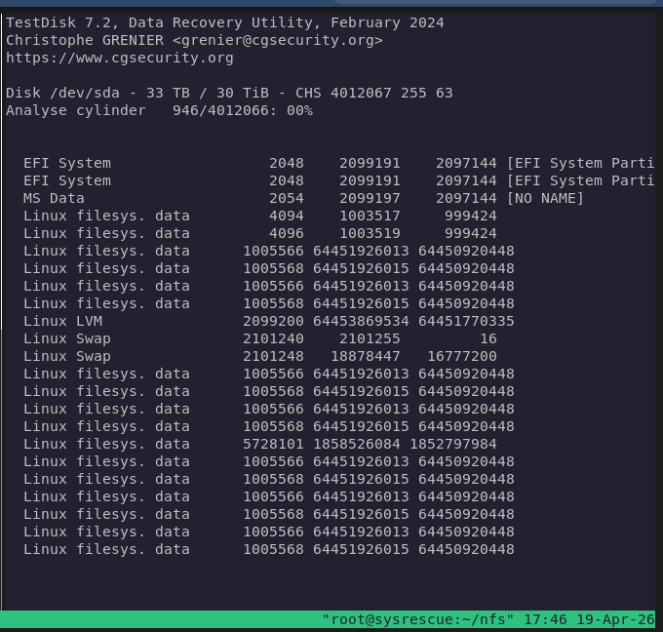The image size is (663, 632).
Task: Click the size value '16' in Swap row
Action: (487, 338)
